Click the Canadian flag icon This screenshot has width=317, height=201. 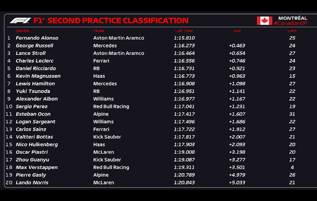[x=264, y=21]
